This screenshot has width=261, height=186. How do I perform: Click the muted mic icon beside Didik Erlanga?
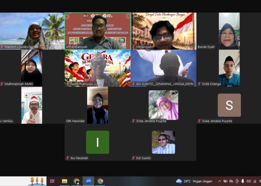[x=199, y=84]
